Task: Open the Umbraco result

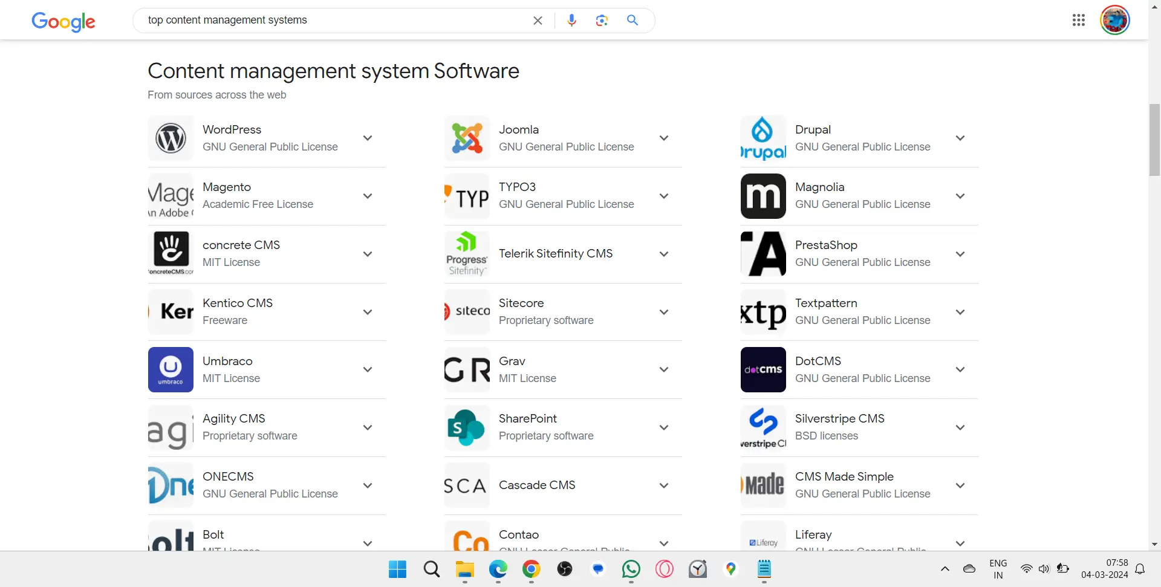Action: [267, 369]
